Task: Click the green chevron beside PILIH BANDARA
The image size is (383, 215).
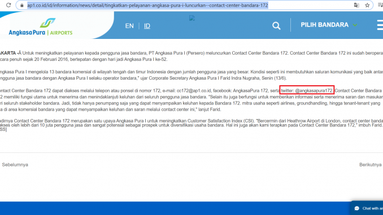Action: tap(355, 25)
